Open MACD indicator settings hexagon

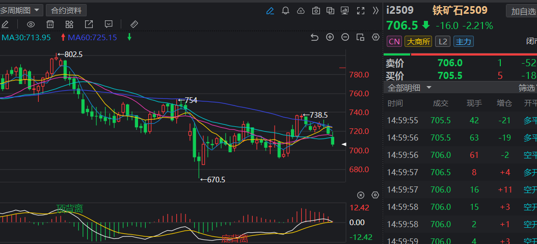coord(375,195)
